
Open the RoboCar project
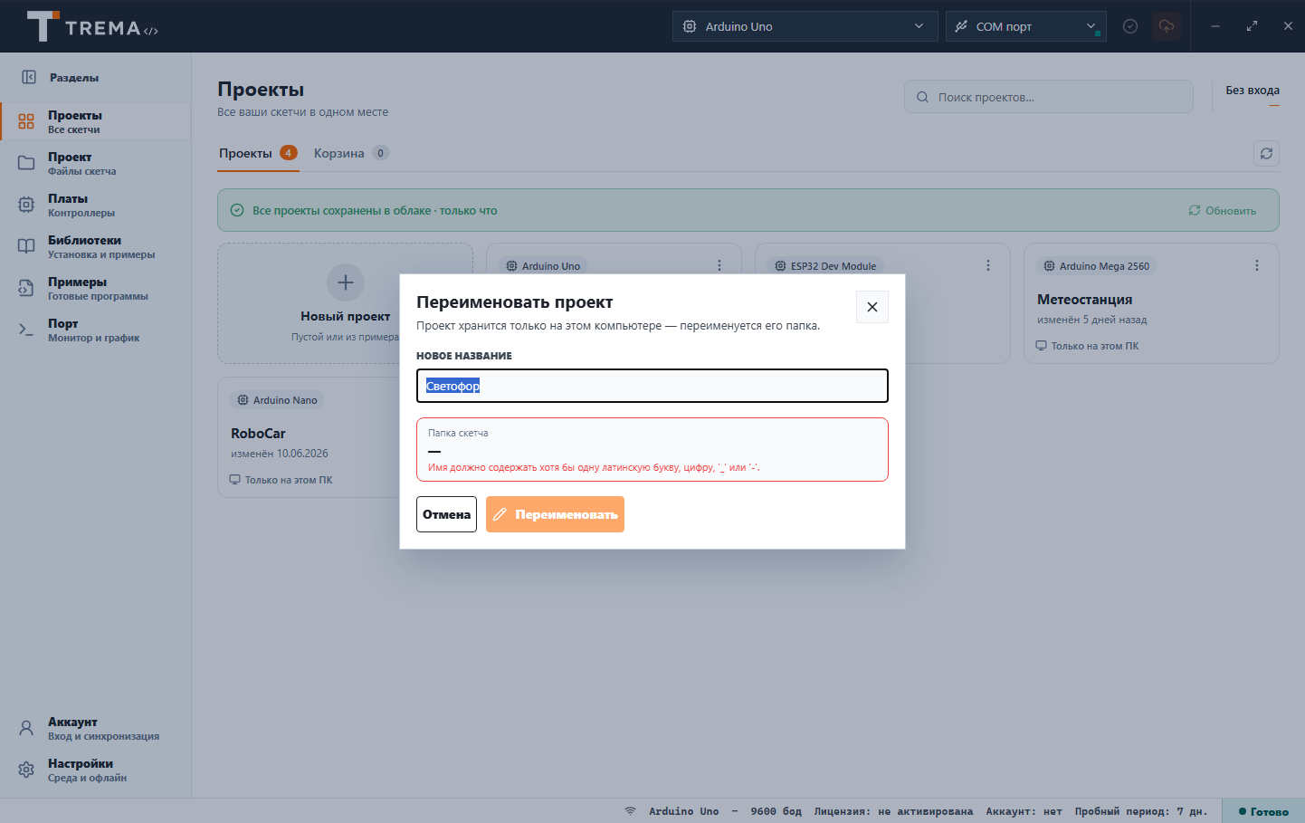pos(258,434)
